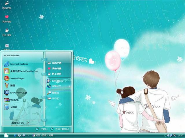Launch IconPackager from the start menu
Image resolution: width=185 pixels, height=138 pixels.
point(14,78)
